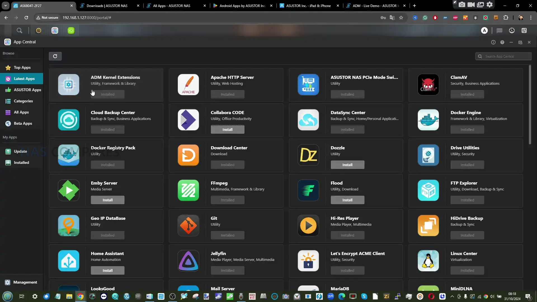The height and width of the screenshot is (302, 537).
Task: Install the Collabora CODE app
Action: click(227, 129)
